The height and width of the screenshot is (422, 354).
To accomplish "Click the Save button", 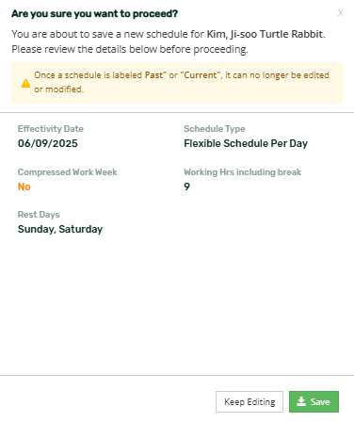I will pos(314,401).
